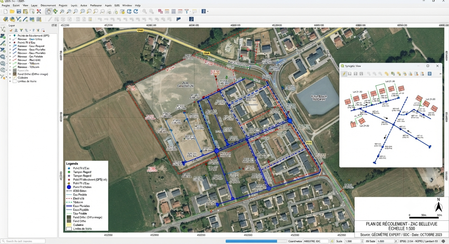
Task: Click the funnel filter icon in the top toolbar
Action: [187, 11]
